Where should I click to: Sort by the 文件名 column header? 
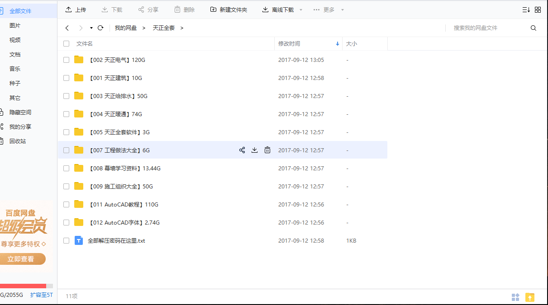84,44
